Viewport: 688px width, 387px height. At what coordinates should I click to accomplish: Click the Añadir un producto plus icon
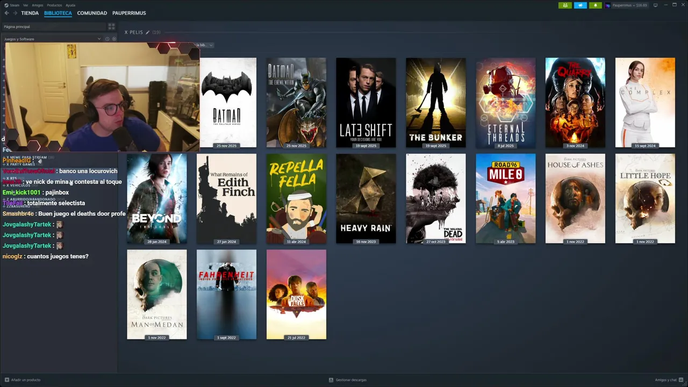tap(6, 380)
